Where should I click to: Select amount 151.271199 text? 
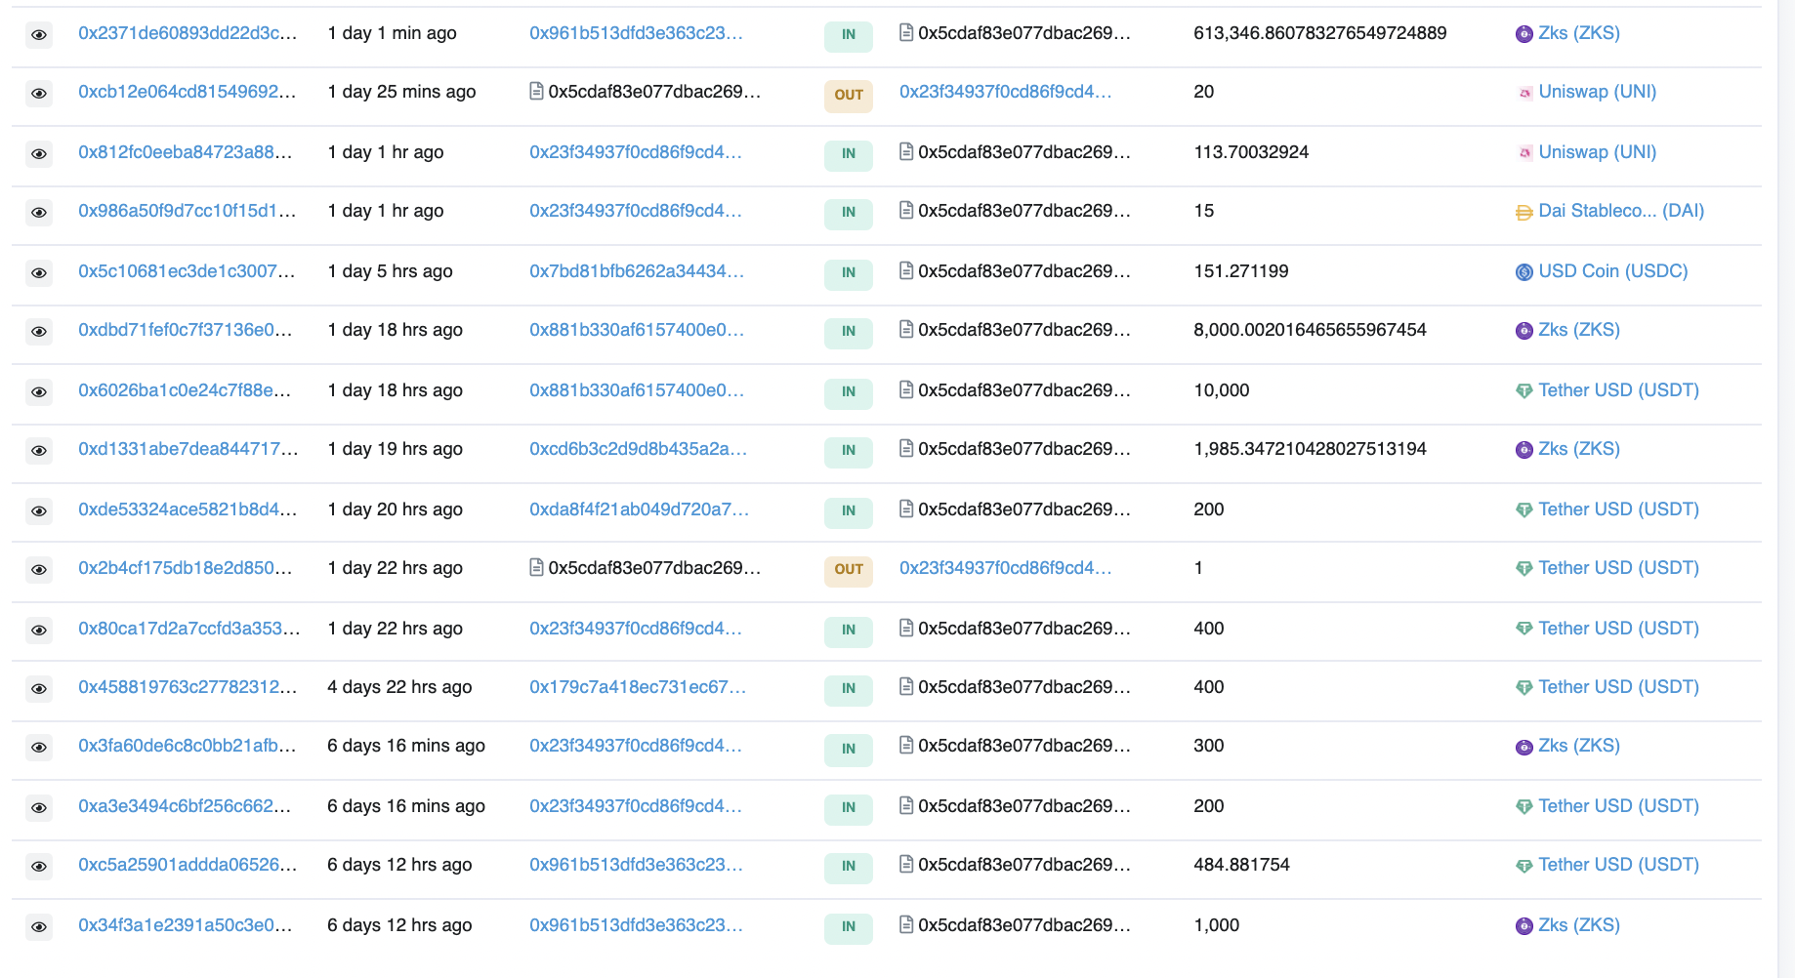pos(1241,271)
